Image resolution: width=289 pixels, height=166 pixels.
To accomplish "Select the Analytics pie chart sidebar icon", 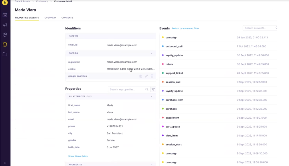I will point(5,35).
